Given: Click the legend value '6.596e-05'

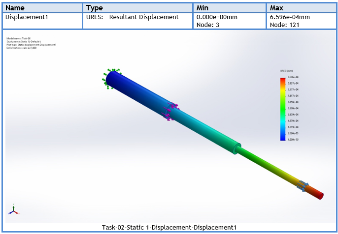Looking at the screenshot, I should 293,133.
